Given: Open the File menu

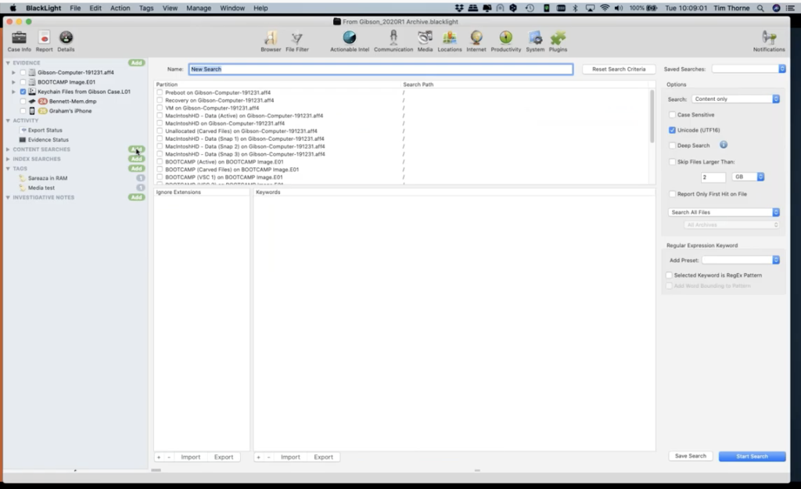Looking at the screenshot, I should coord(75,8).
